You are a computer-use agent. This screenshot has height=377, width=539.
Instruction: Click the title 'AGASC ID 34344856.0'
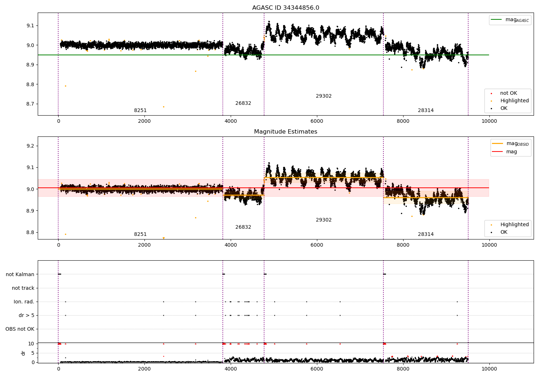[x=286, y=8]
